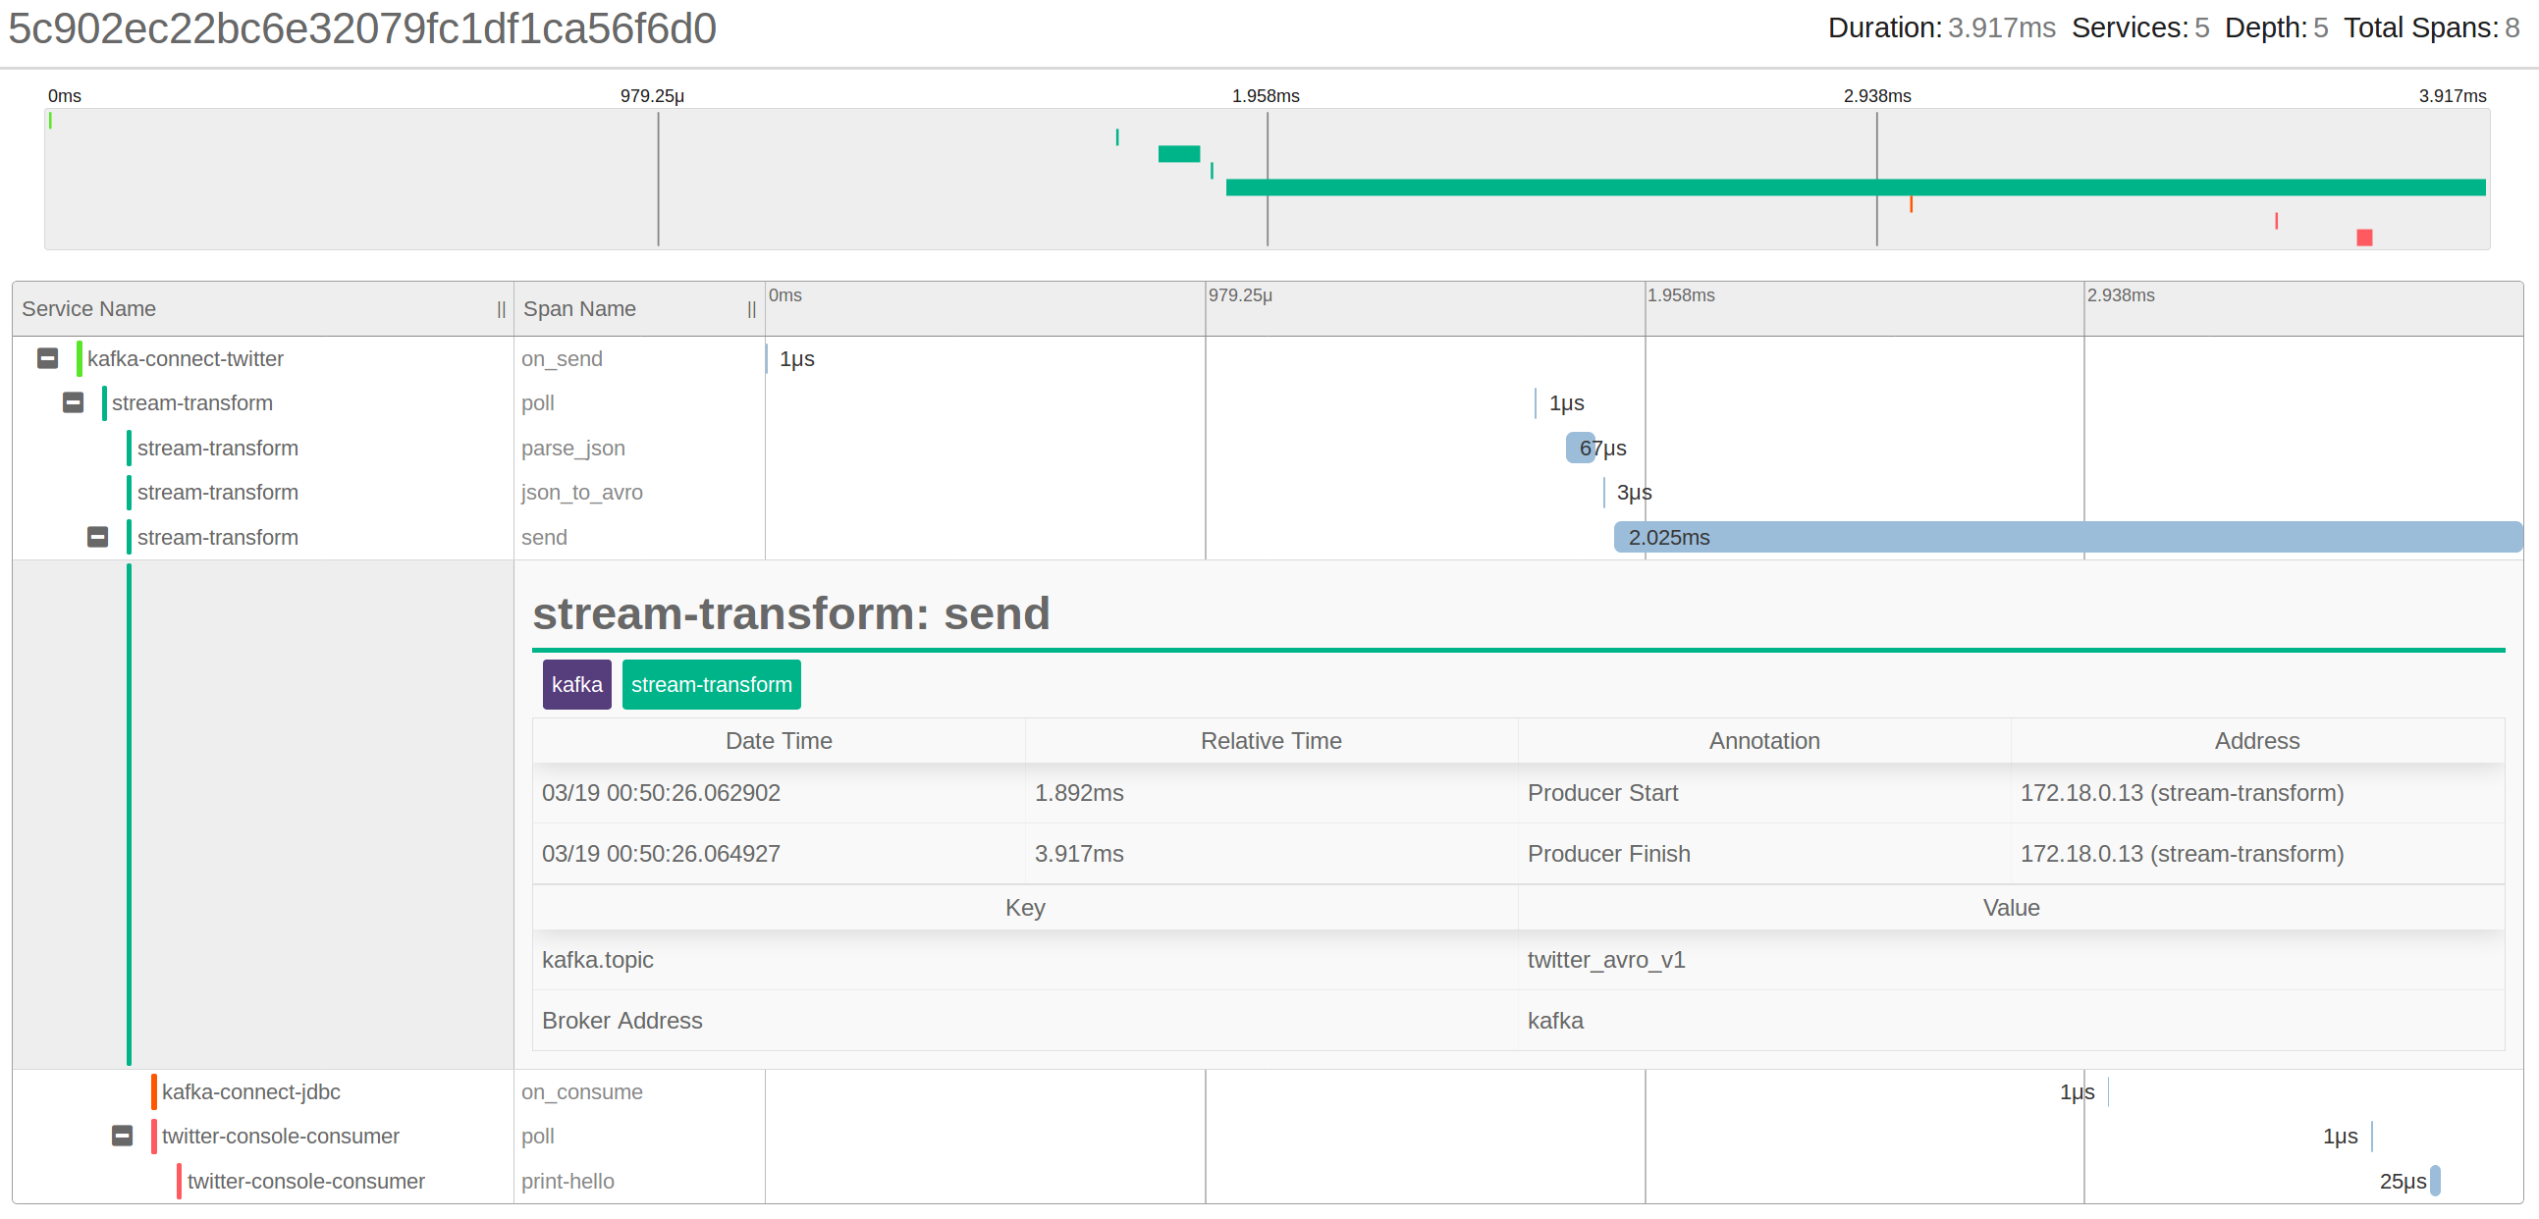Click the 25µs print-hello span bar
This screenshot has width=2539, height=1219.
tap(2435, 1181)
